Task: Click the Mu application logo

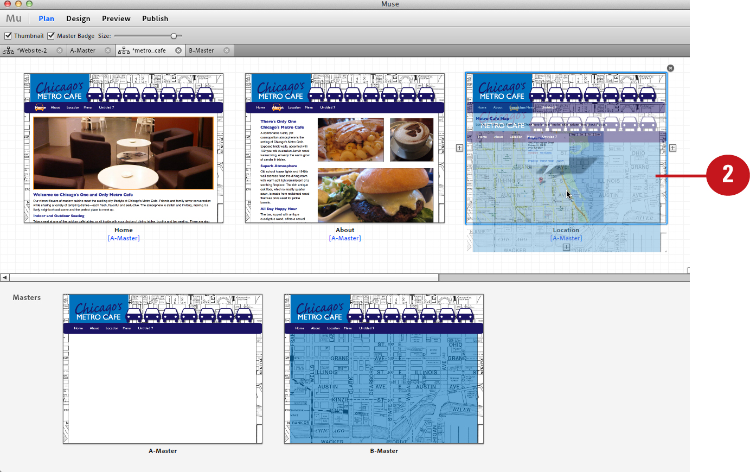Action: coord(14,18)
